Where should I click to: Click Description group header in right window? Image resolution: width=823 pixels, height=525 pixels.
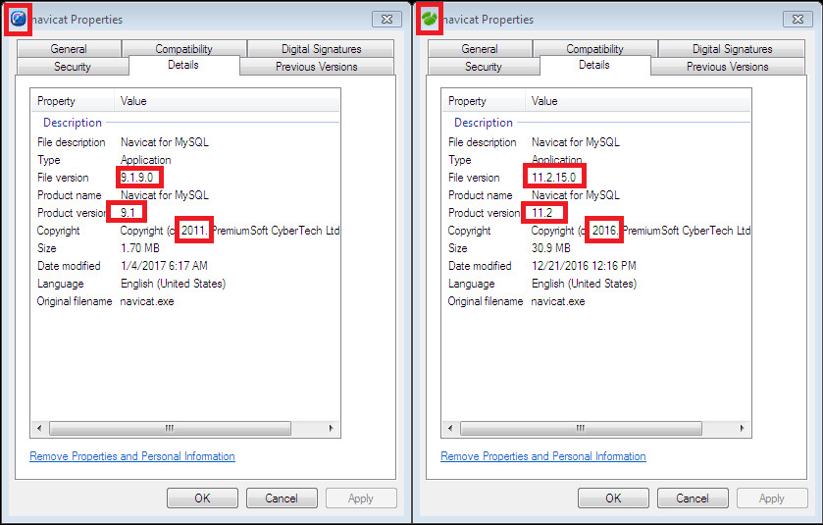point(484,123)
